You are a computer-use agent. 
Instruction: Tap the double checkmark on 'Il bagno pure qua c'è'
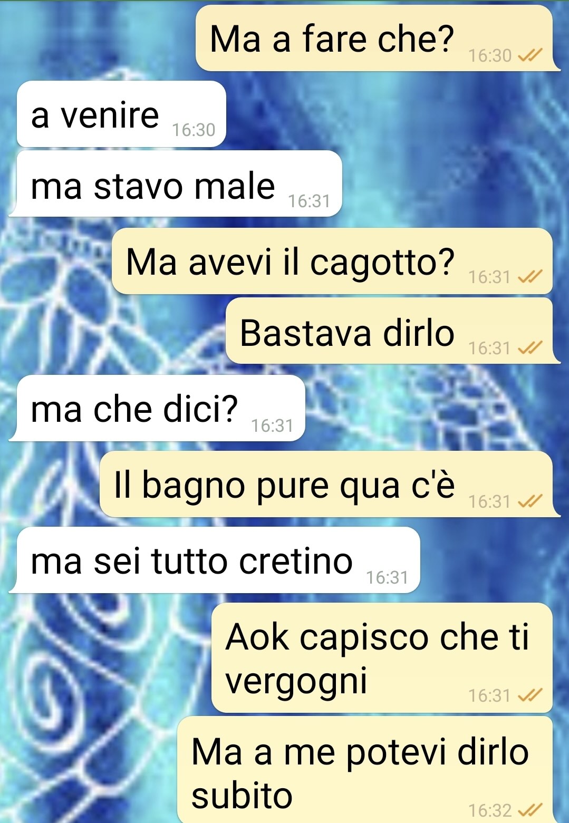pos(530,501)
